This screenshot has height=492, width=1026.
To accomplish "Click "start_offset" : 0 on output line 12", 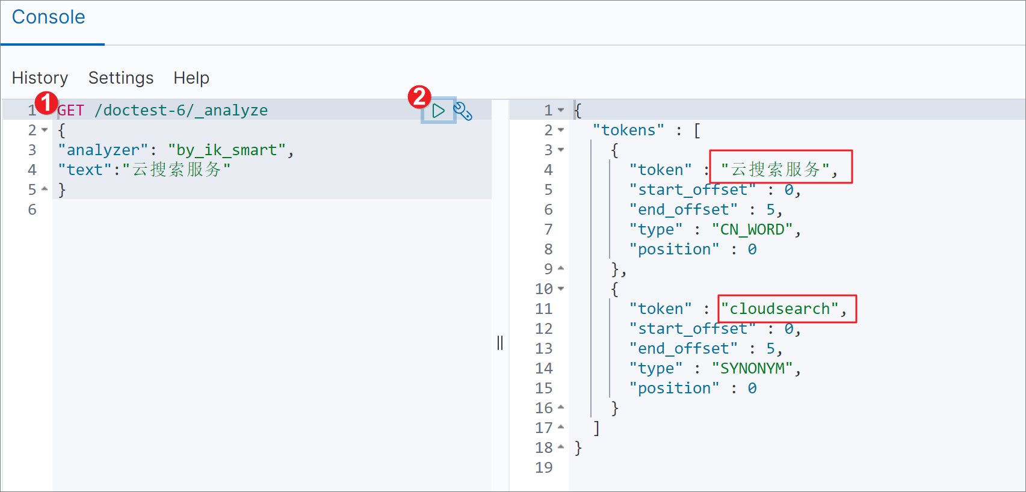I will [715, 328].
